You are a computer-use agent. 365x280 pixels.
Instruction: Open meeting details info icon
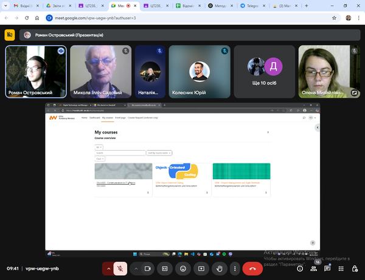[x=300, y=268]
